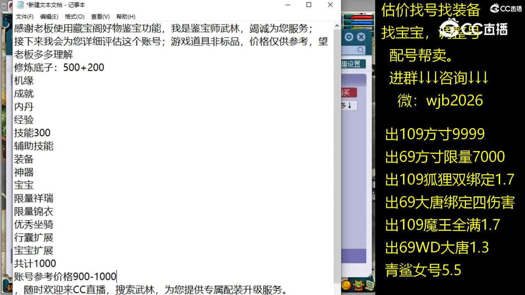The image size is (525, 295).
Task: Place the cursor on the 机缘 line
Action: coord(24,81)
